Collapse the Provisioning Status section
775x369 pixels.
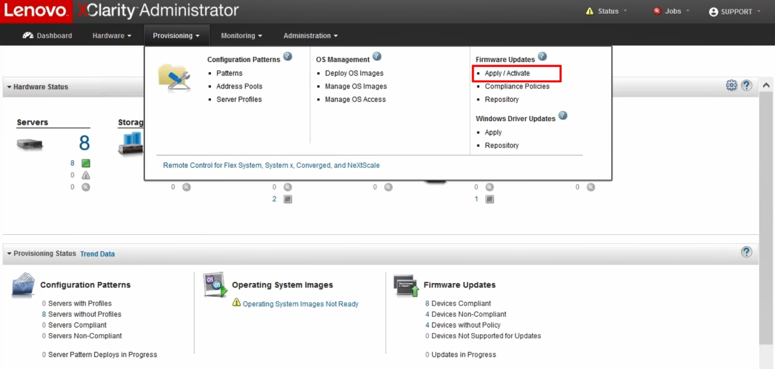[x=9, y=254]
